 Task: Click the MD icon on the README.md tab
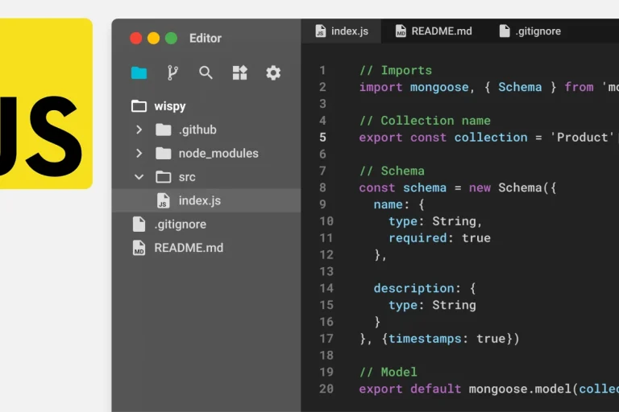401,31
